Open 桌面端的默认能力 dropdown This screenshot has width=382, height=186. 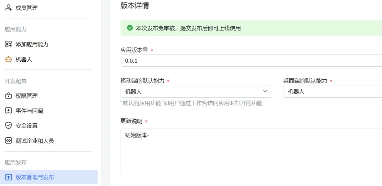pyautogui.click(x=332, y=91)
